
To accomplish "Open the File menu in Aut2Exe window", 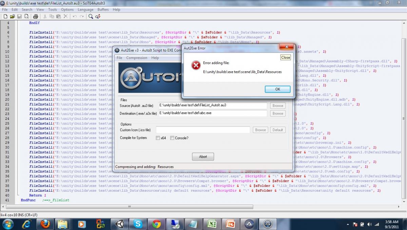I will (120, 58).
